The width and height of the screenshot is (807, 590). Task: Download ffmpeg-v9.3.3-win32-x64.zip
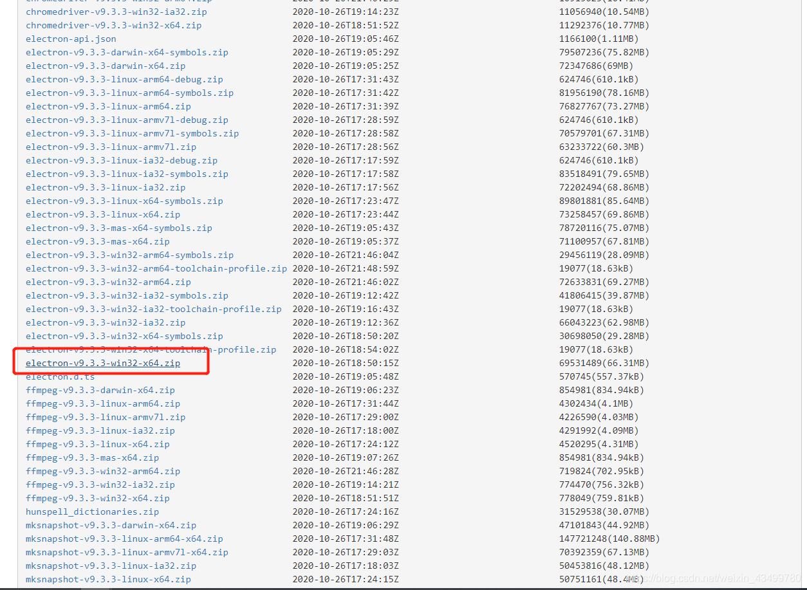[x=98, y=498]
